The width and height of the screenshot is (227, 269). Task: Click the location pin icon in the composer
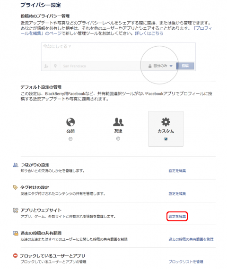[x=55, y=66]
